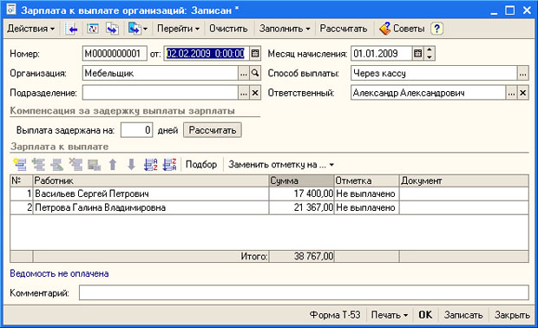Image resolution: width=538 pixels, height=328 pixels.
Task: Click the 17 400,00 sum cell
Action: tap(302, 194)
